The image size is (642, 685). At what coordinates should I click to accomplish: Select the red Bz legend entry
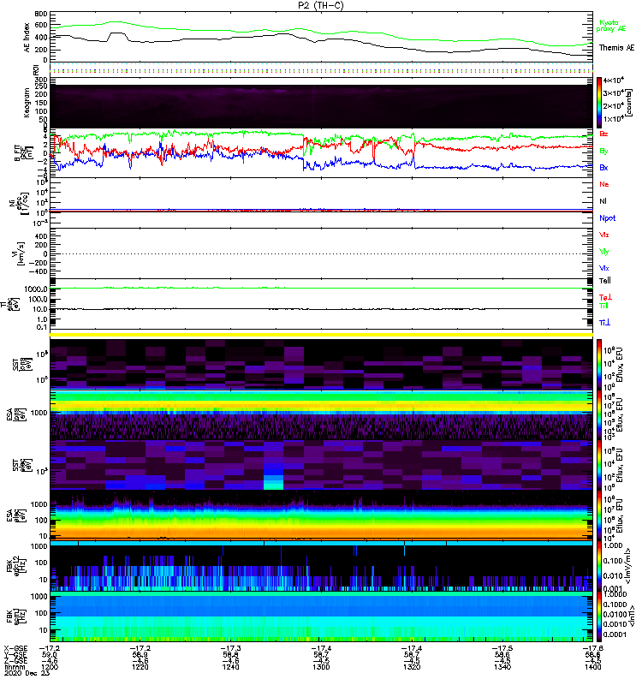(x=604, y=134)
